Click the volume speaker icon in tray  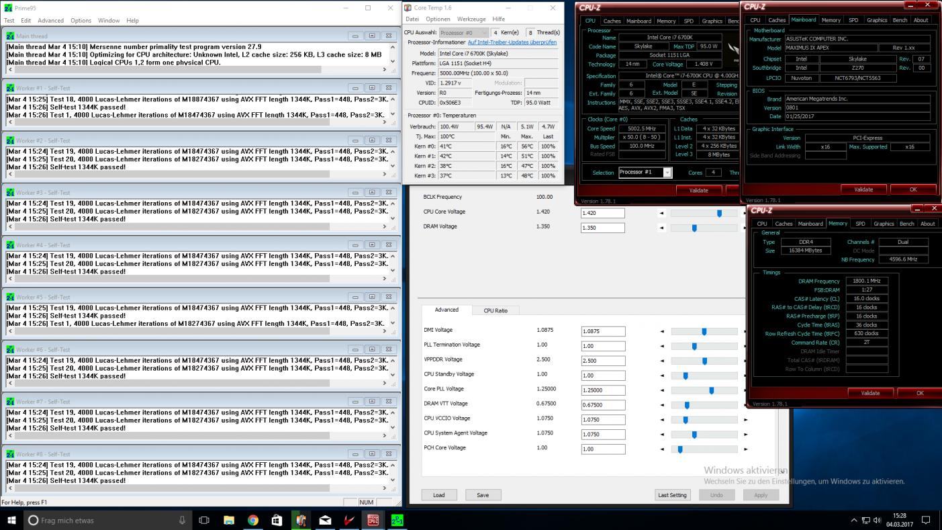tap(877, 520)
